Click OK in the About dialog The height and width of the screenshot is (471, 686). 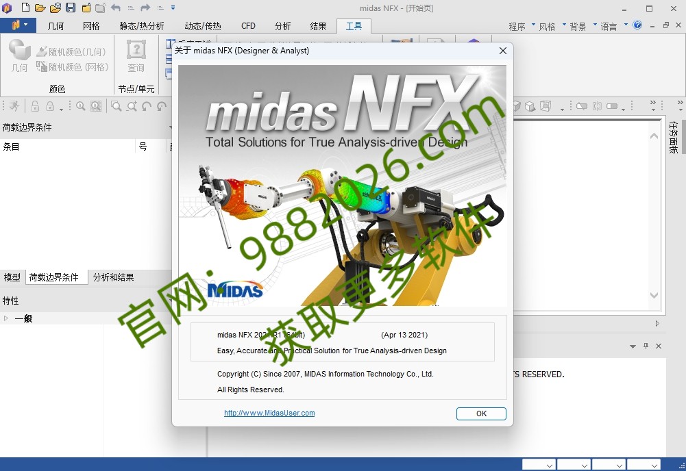coord(481,413)
